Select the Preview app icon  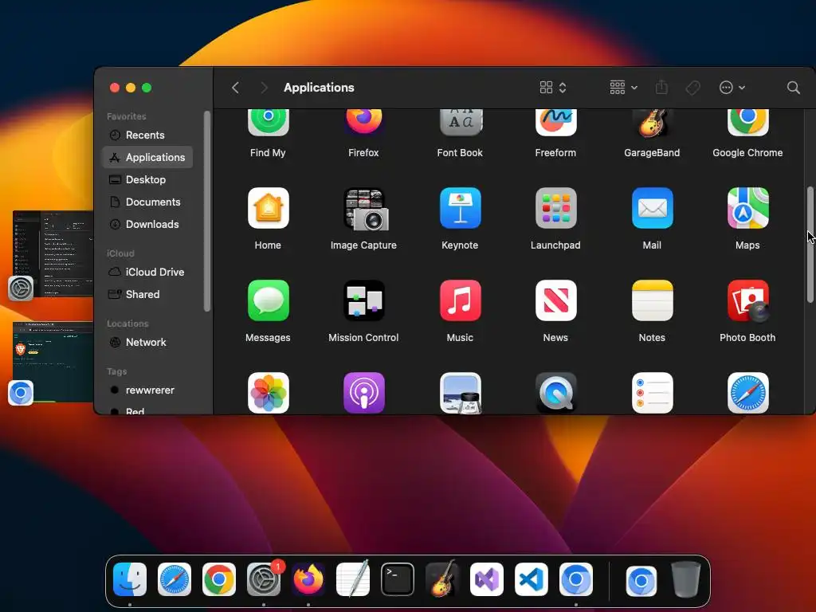tap(460, 393)
